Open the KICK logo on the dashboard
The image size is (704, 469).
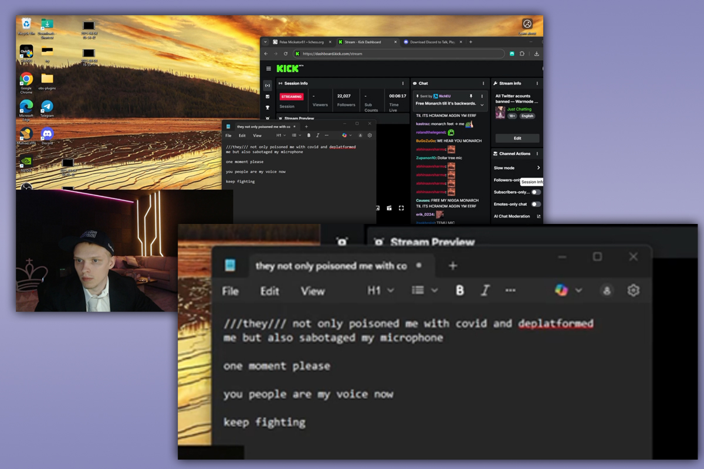point(287,69)
